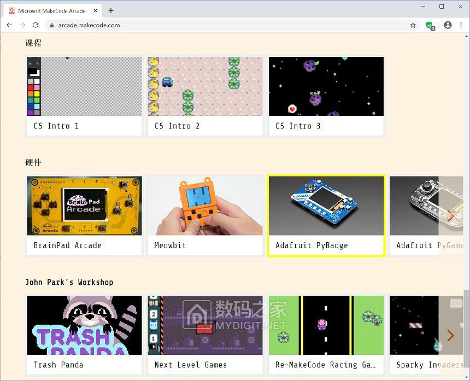This screenshot has width=470, height=381.
Task: Click the browser back arrow
Action: (9, 25)
